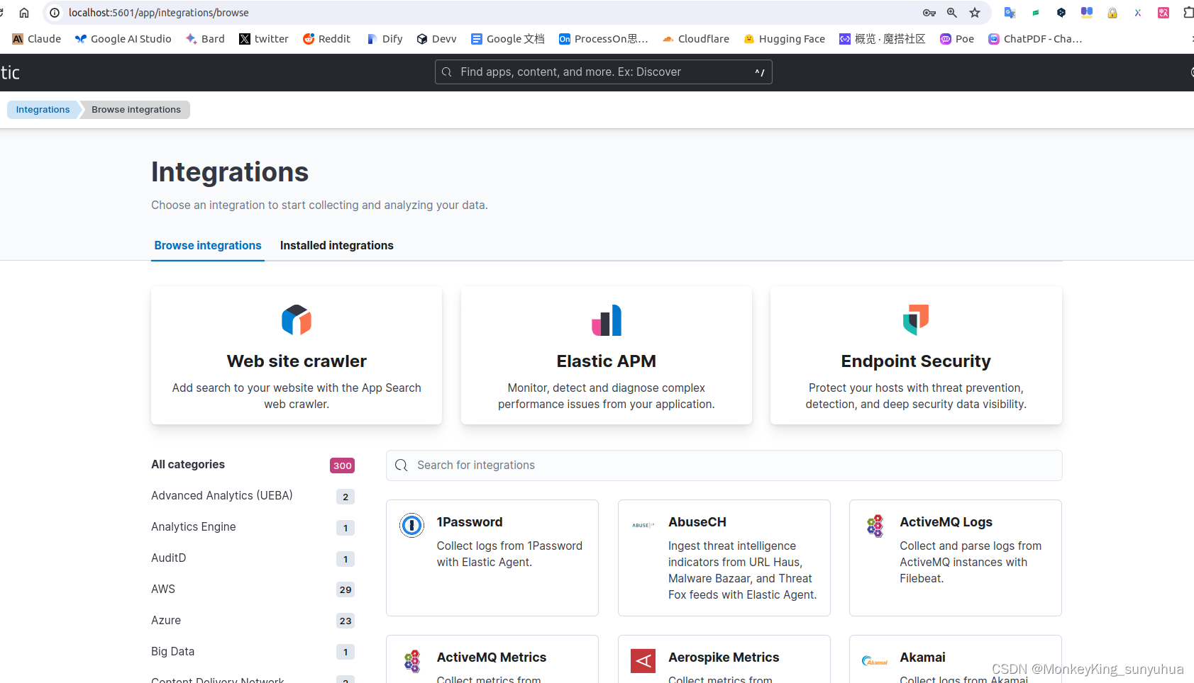Click the Azure 23 count badge

[x=346, y=621]
